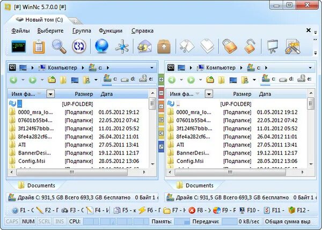Click the cardboard box pack archive icon

tap(164, 46)
